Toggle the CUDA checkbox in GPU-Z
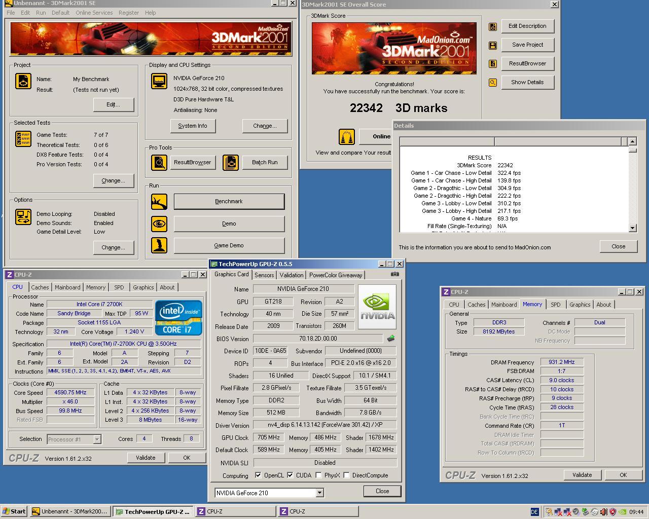The image size is (649, 519). [290, 475]
